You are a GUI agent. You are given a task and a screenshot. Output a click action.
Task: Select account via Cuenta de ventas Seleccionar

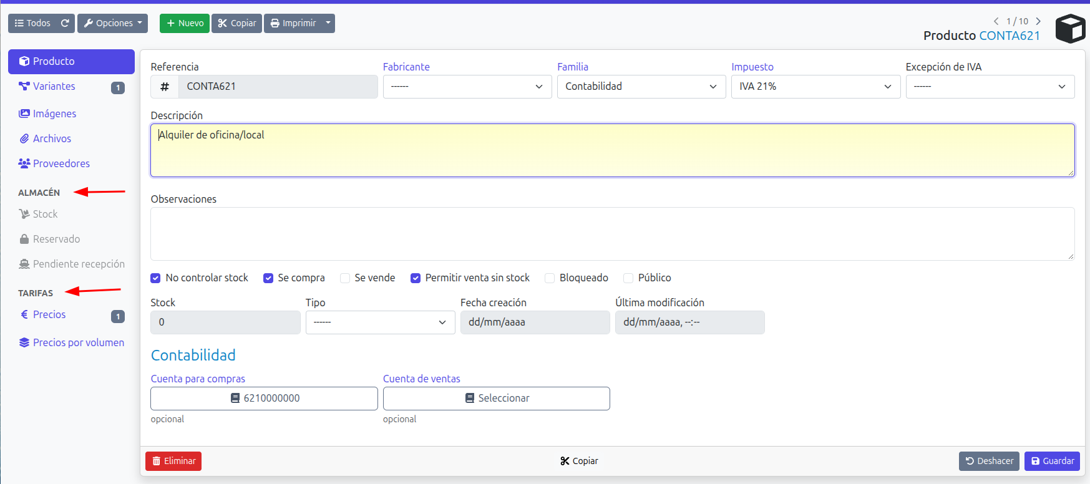497,399
